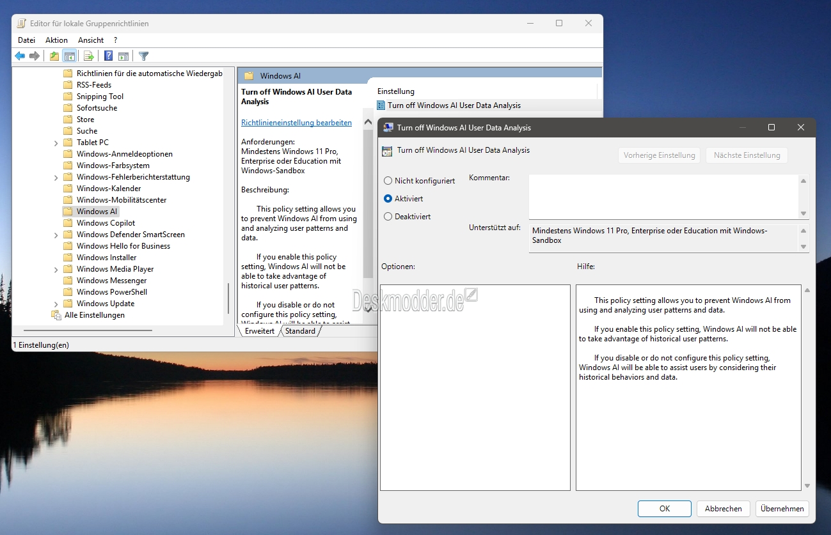Open the Datei menu

(27, 40)
